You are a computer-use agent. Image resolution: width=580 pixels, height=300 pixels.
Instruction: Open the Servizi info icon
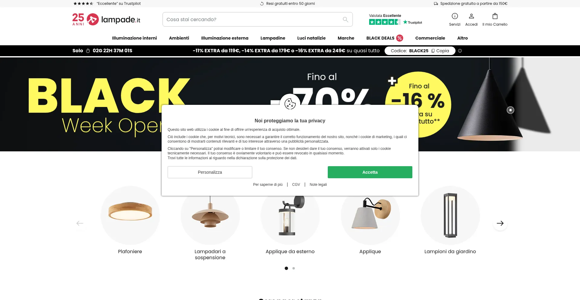coord(455,16)
